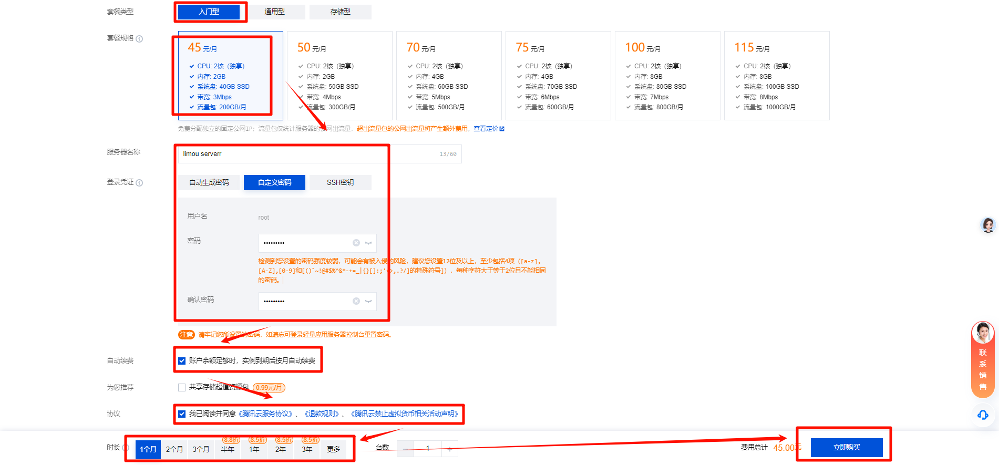The height and width of the screenshot is (465, 999).
Task: Reveal 密码 using the eye icon
Action: point(368,243)
